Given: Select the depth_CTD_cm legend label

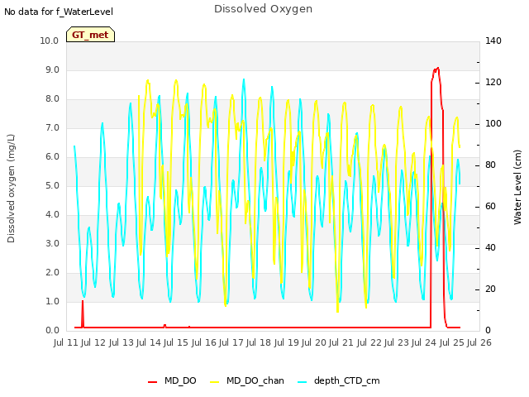Looking at the screenshot, I should click(347, 381).
